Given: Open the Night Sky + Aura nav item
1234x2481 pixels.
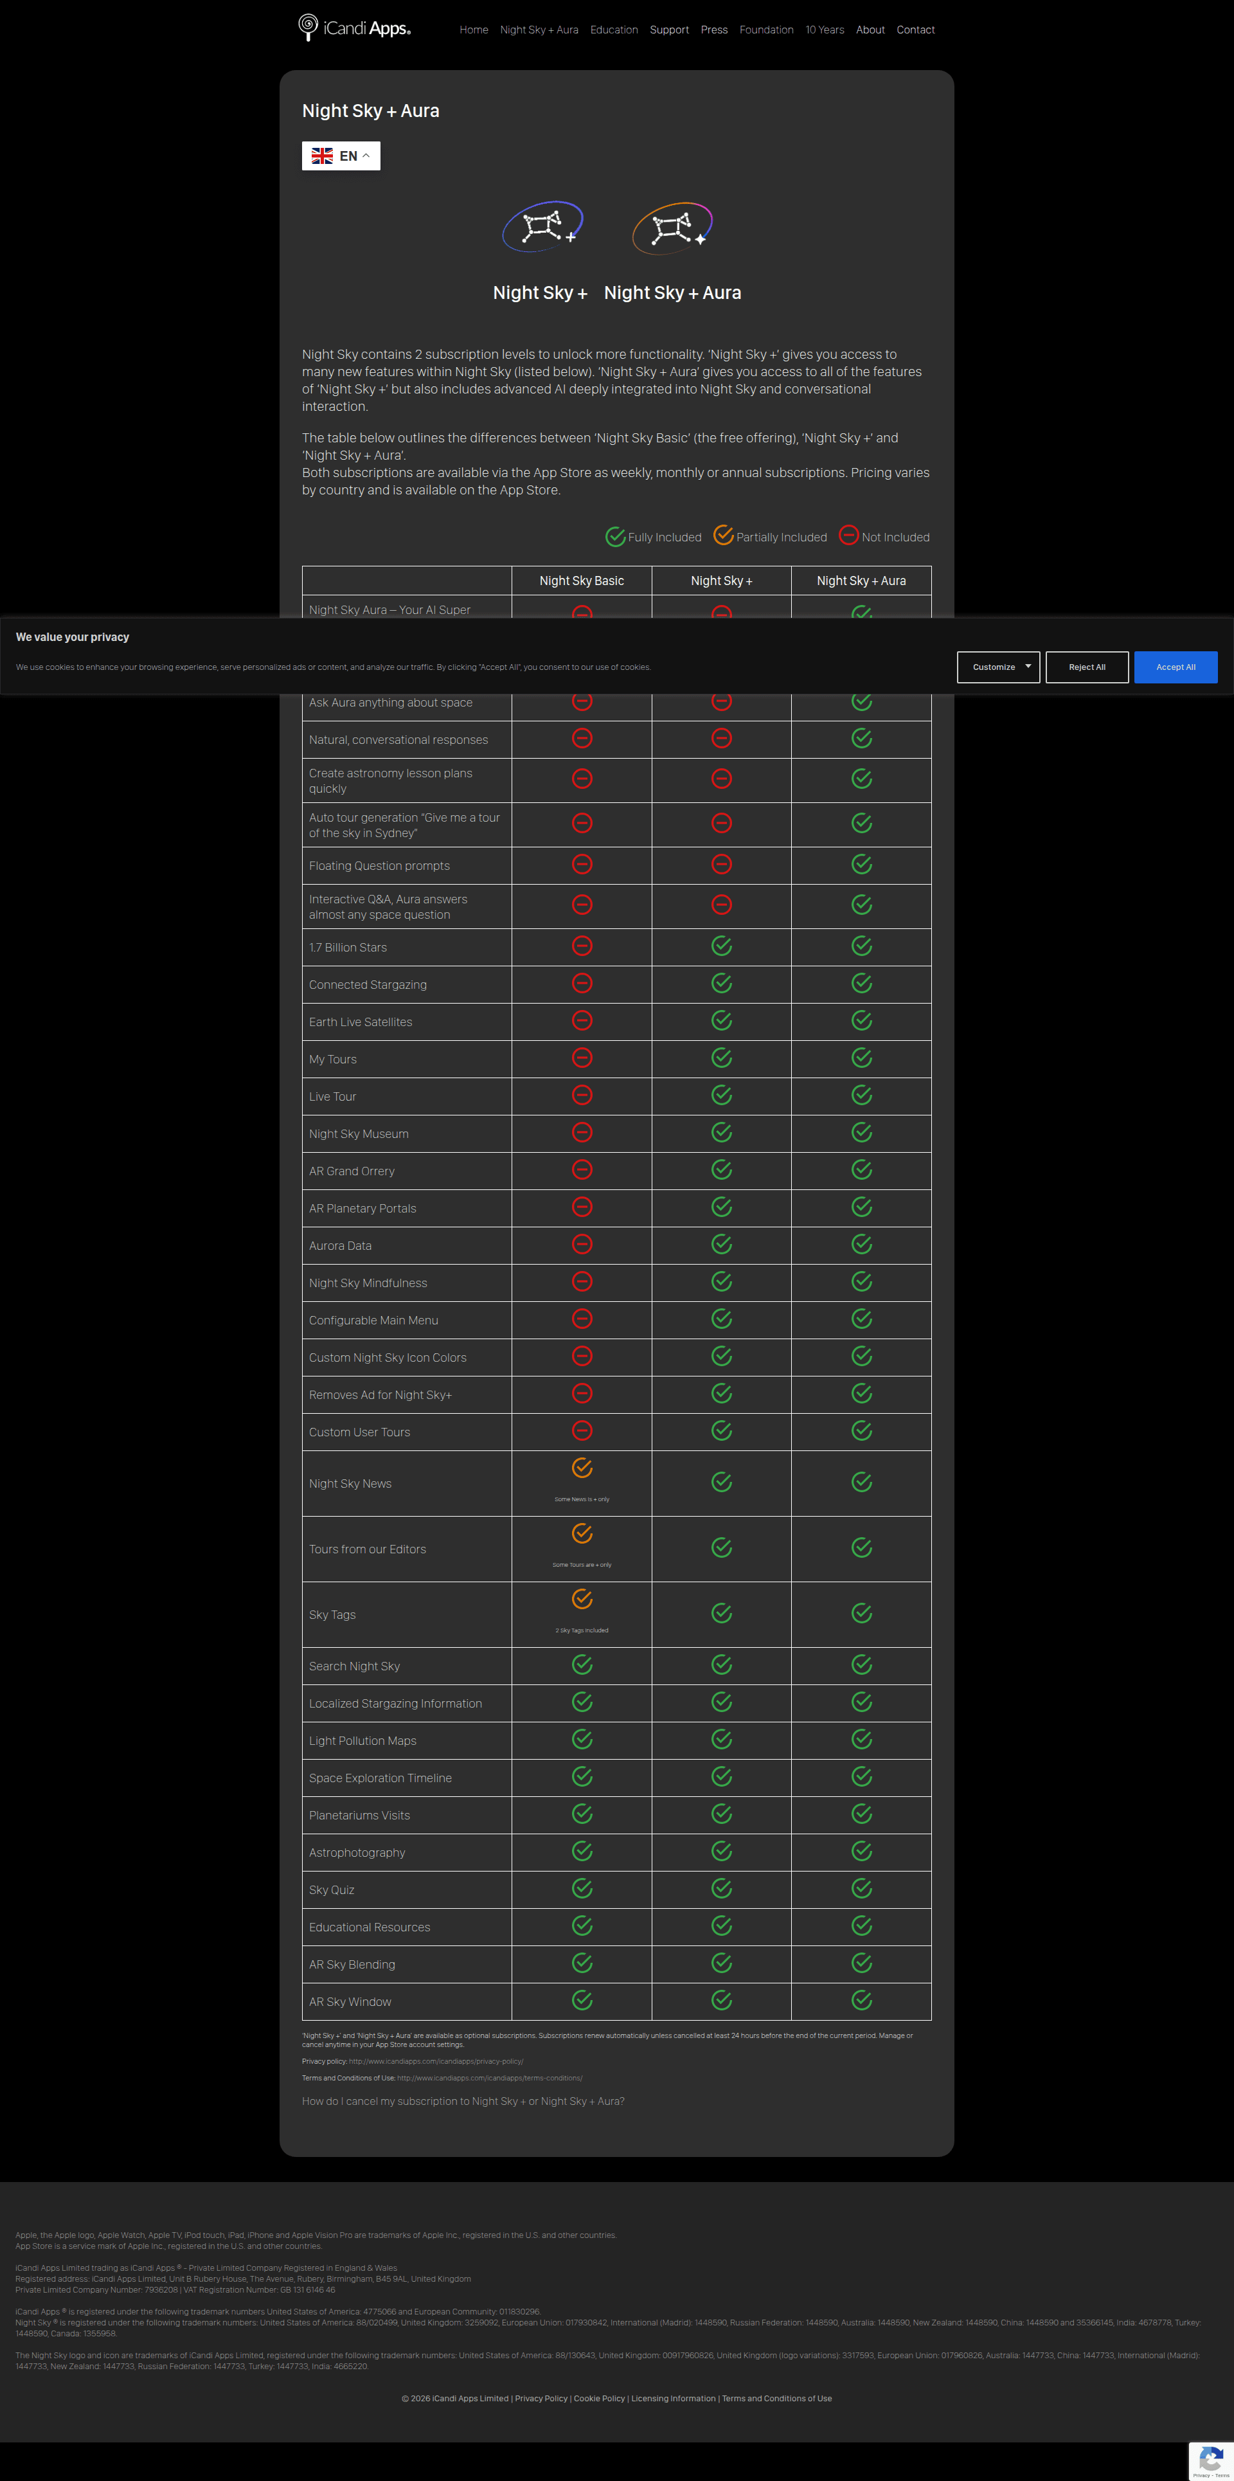Looking at the screenshot, I should point(539,30).
